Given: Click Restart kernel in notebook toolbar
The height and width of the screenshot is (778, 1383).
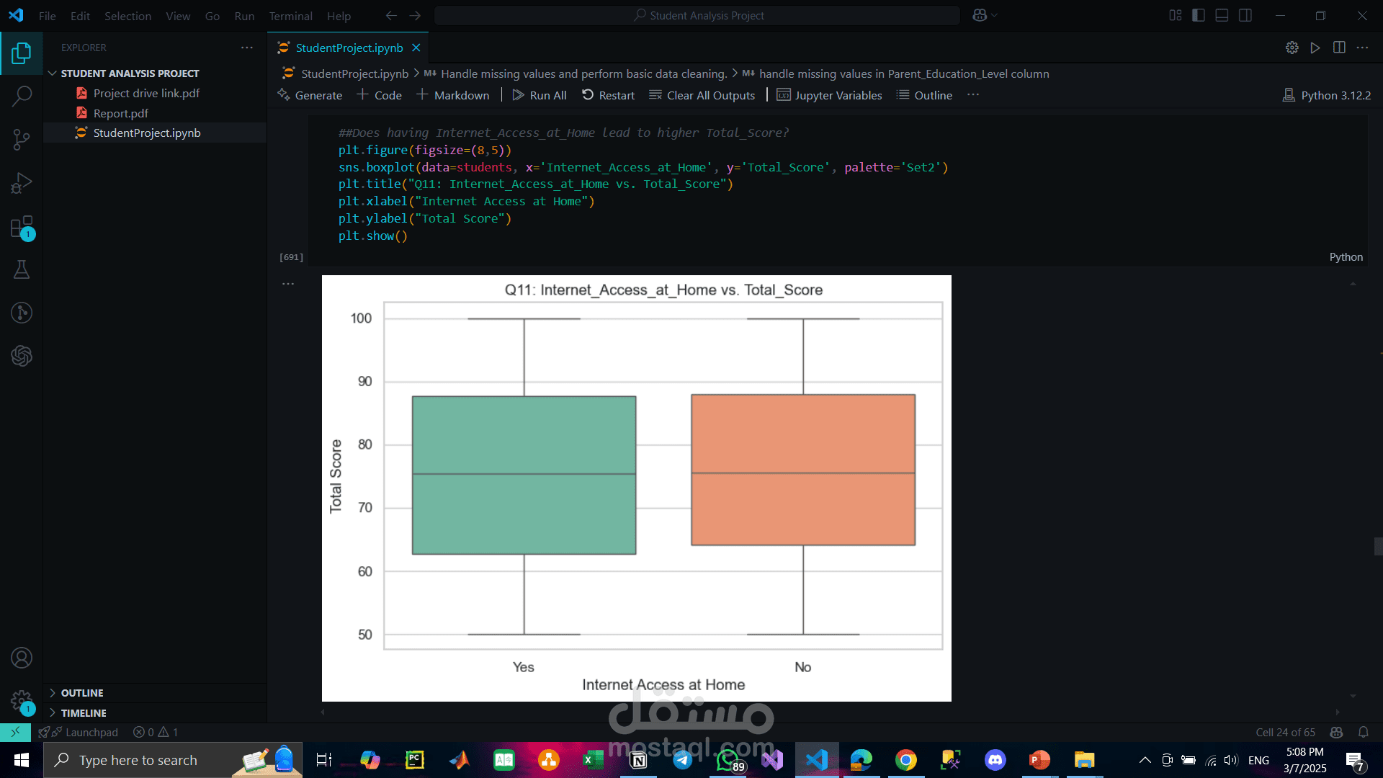Looking at the screenshot, I should (608, 95).
